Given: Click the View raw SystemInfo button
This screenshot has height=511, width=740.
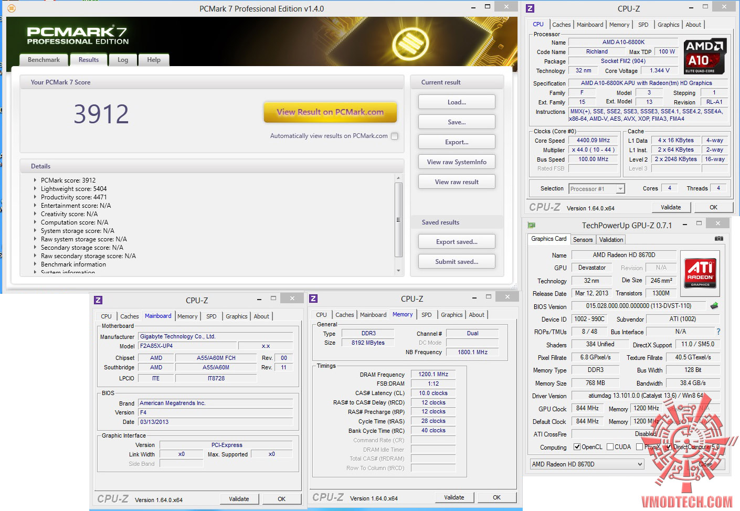Looking at the screenshot, I should [457, 162].
